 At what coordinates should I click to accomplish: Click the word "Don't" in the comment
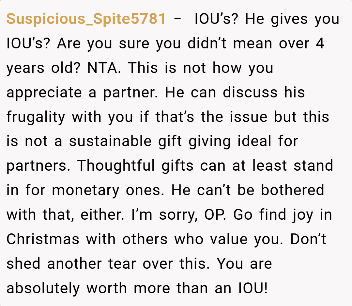click(x=308, y=239)
